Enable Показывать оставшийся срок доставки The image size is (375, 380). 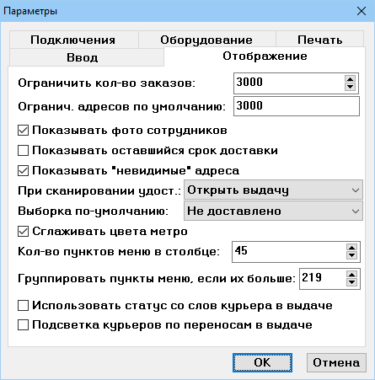[23, 150]
